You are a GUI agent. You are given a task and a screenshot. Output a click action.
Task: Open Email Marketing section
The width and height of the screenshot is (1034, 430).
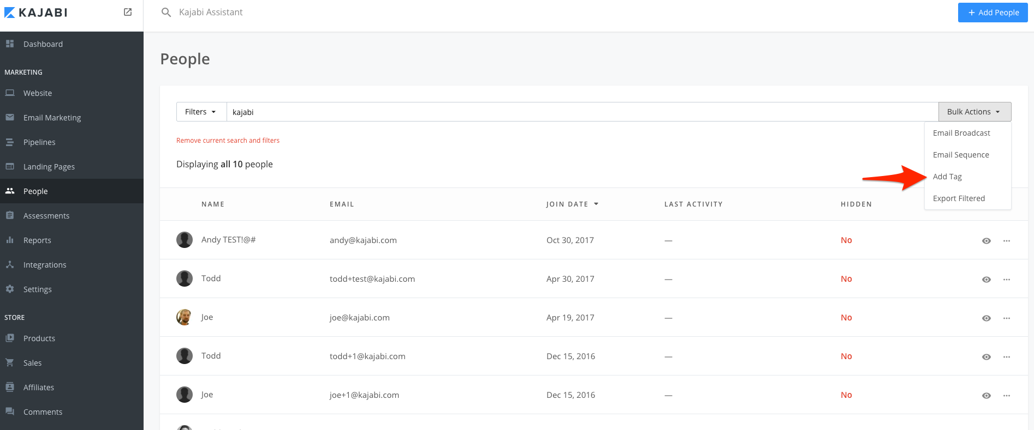coord(52,118)
